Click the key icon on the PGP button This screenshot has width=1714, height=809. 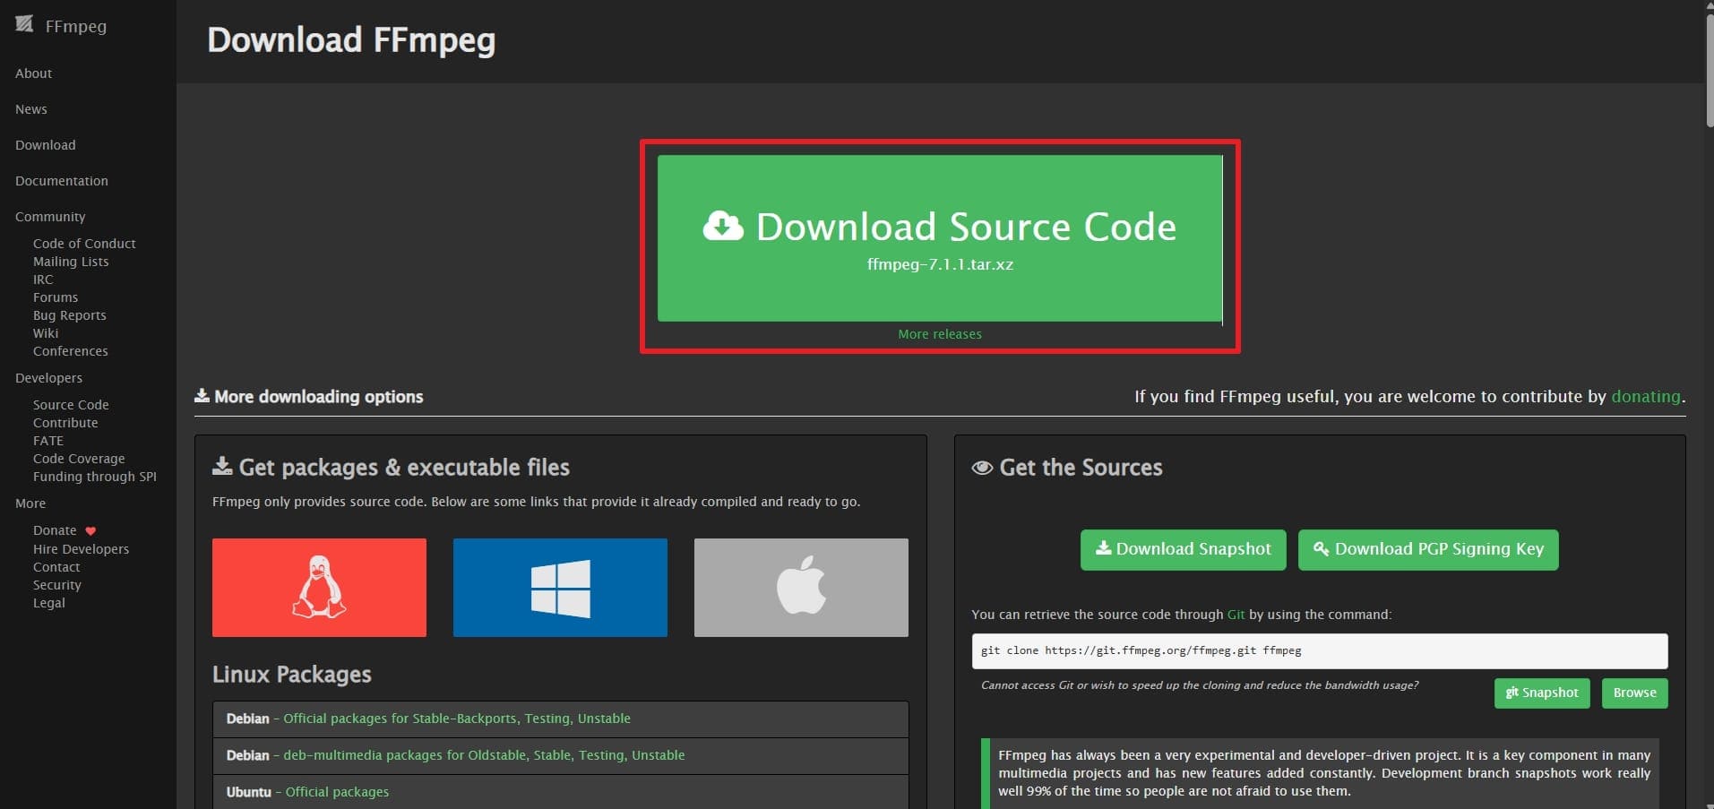tap(1319, 549)
